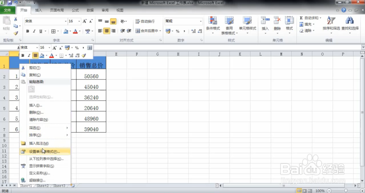Choose 设置单元格格式 from the context menu
365x193 pixels.
pyautogui.click(x=45, y=151)
